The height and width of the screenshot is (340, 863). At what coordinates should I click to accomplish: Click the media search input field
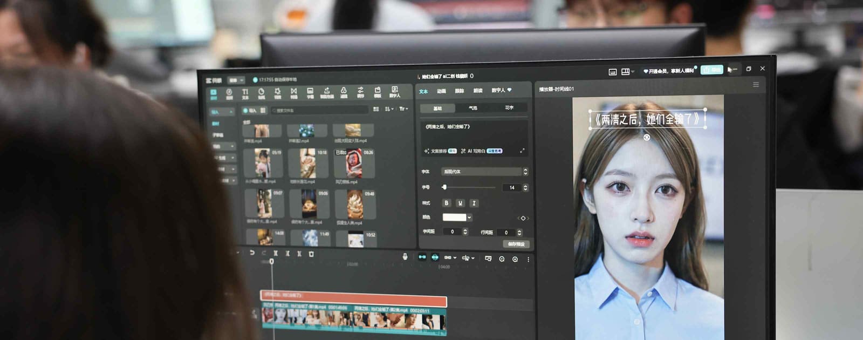pos(320,110)
